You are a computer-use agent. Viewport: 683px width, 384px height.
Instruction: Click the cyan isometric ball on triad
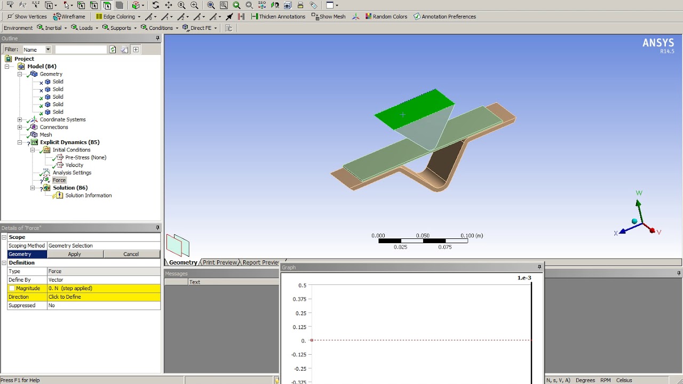point(634,221)
